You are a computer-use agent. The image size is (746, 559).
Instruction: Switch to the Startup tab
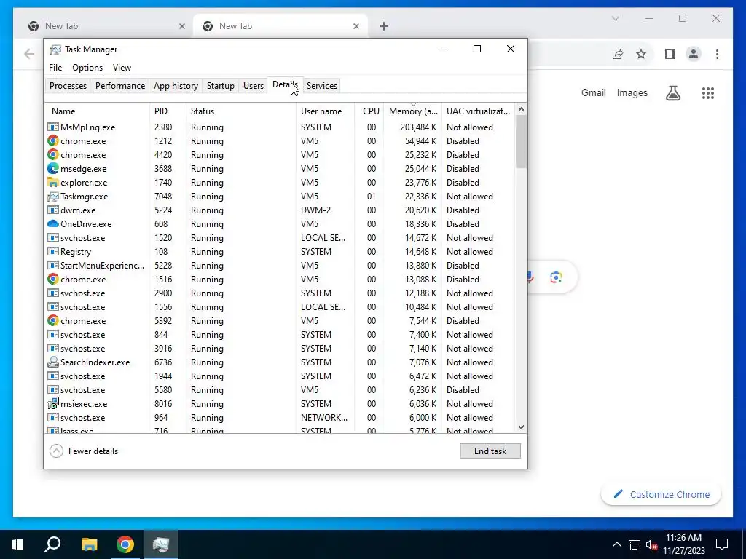coord(220,86)
